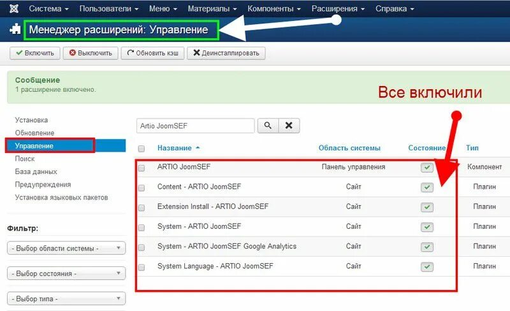
Task: Open the Пользователи menu
Action: point(109,9)
